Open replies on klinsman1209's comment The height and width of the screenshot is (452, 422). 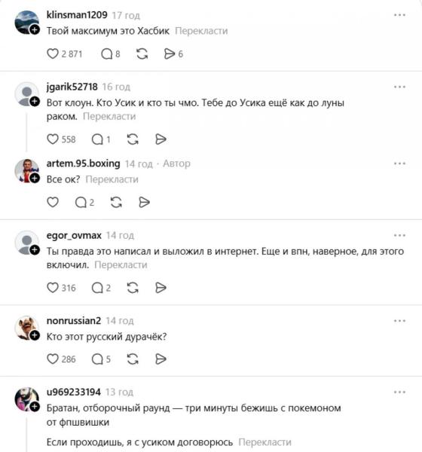(107, 54)
